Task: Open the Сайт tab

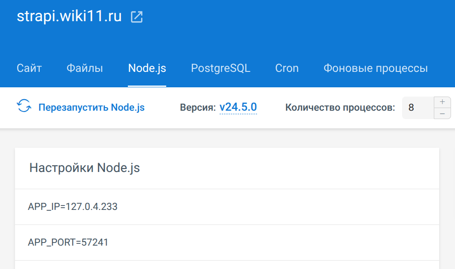Action: point(29,68)
